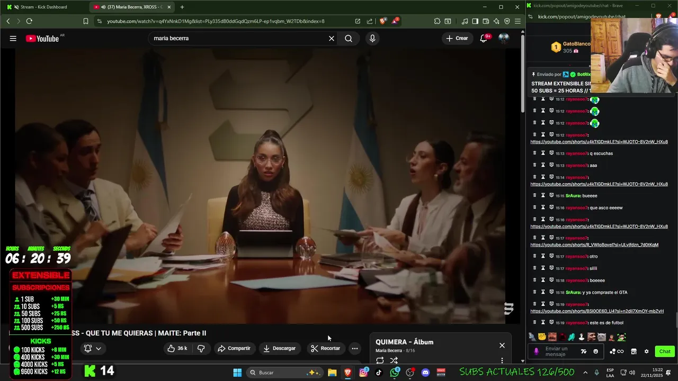Open Kick chat settings gear
The image size is (678, 381).
click(x=646, y=351)
